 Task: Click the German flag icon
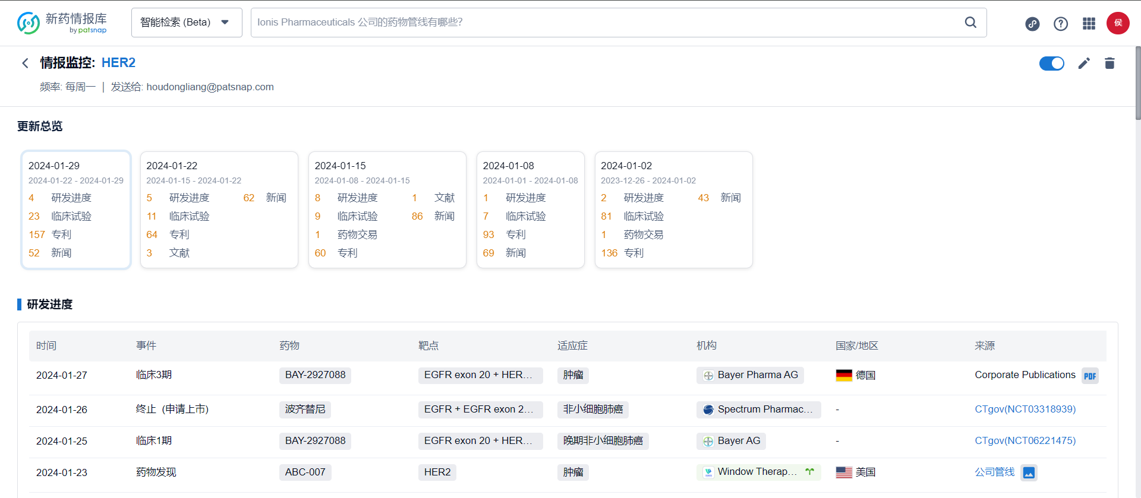coord(844,376)
